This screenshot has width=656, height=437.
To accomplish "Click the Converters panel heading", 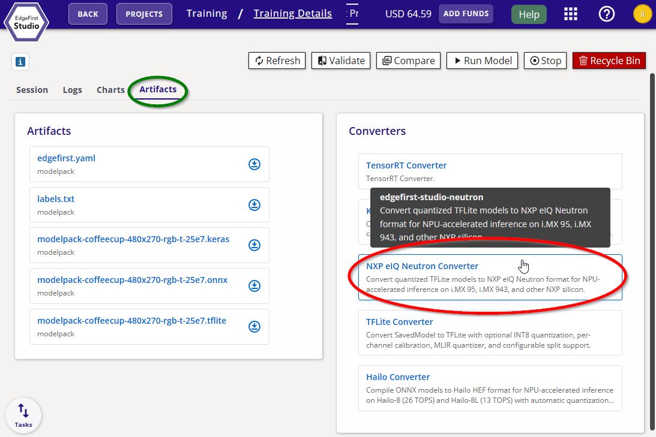I will (x=378, y=131).
